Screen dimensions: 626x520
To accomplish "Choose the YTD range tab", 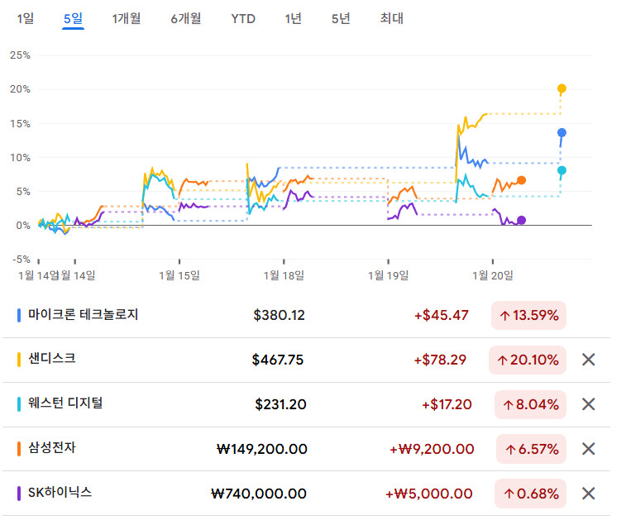I will tap(243, 18).
